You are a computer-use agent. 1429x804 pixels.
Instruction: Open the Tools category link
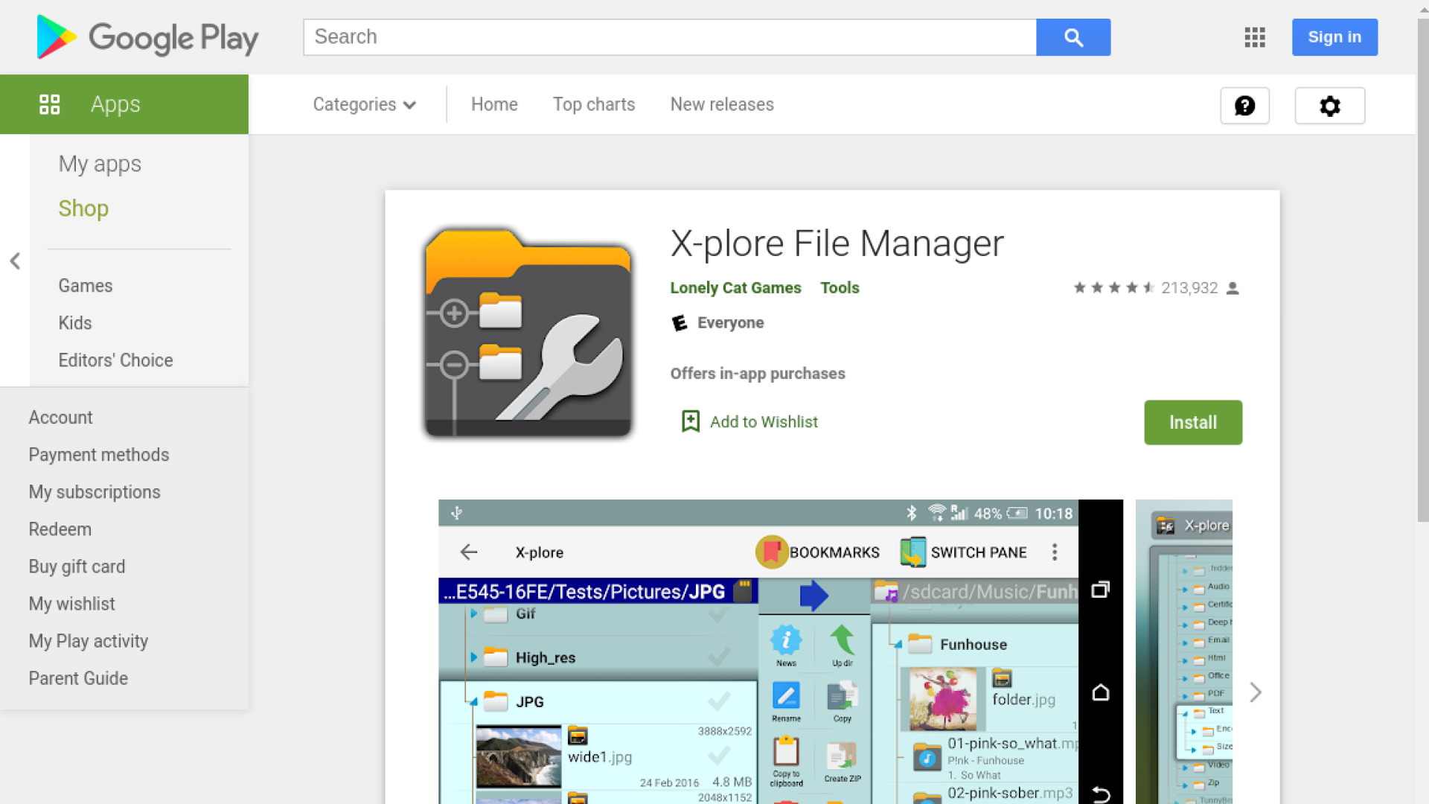pos(840,288)
